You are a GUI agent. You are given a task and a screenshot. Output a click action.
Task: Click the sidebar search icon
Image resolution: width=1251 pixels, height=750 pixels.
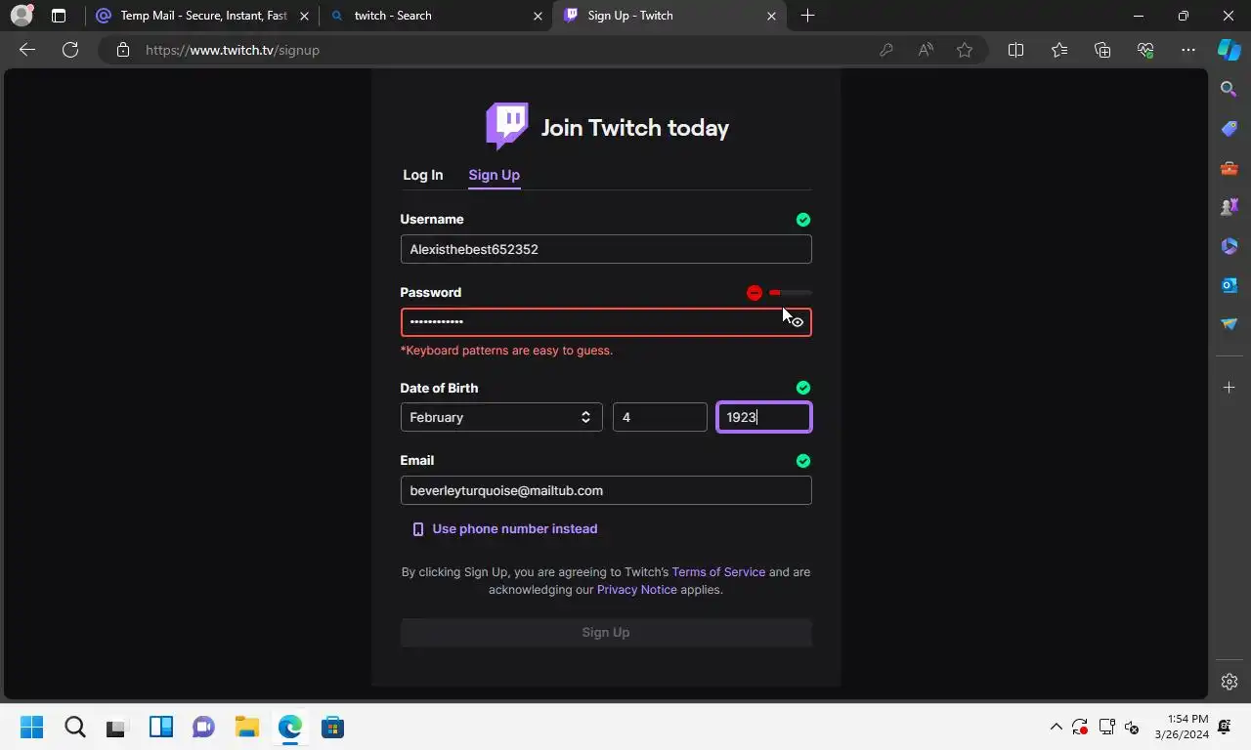pos(1229,90)
